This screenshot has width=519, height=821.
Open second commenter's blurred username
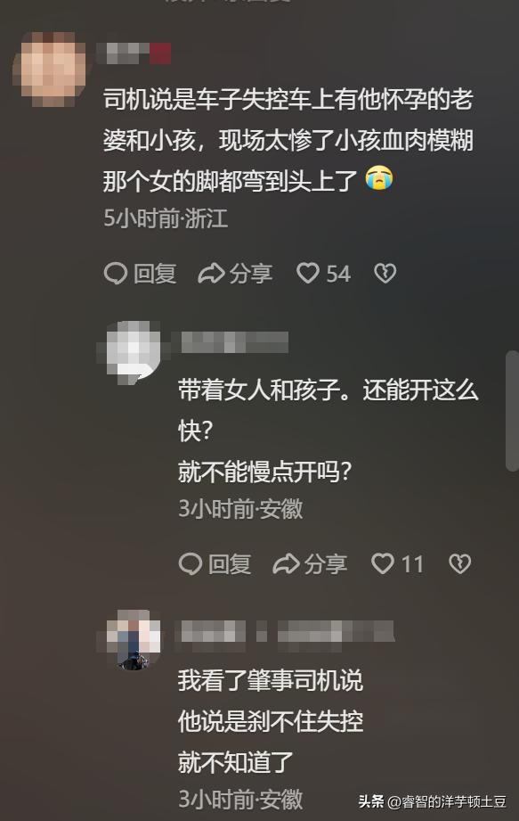point(233,342)
